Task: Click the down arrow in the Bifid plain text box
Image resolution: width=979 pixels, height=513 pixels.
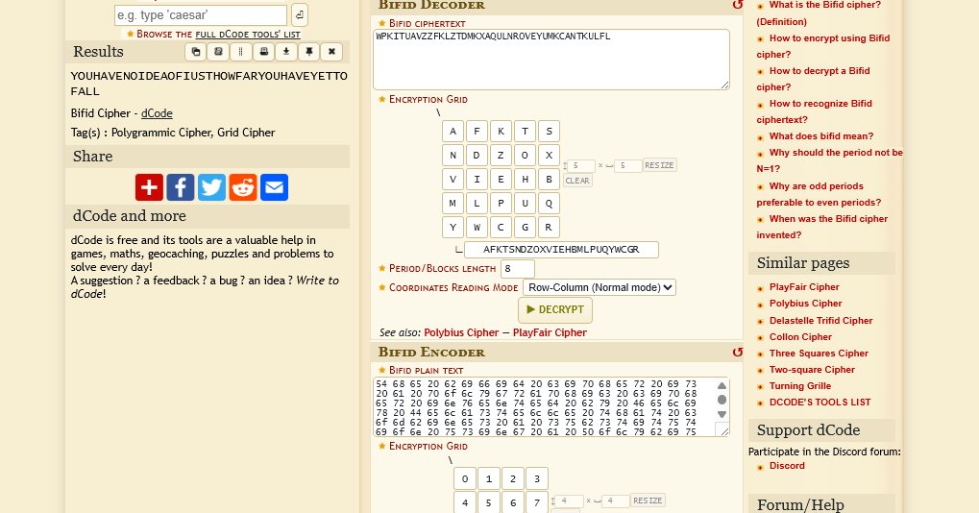Action: point(722,414)
